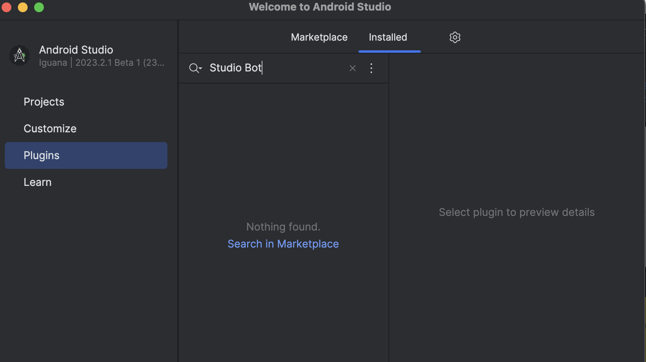Open plugin settings gear menu
Viewport: 646px width, 362px height.
455,37
